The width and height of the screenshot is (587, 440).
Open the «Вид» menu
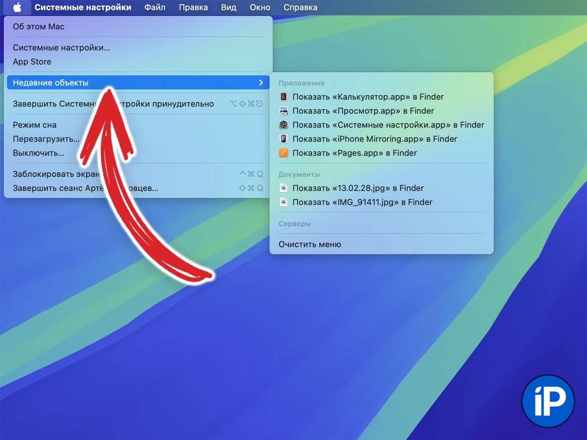point(228,7)
